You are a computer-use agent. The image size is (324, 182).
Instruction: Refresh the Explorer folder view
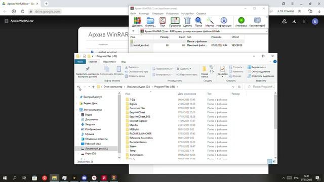239,87
